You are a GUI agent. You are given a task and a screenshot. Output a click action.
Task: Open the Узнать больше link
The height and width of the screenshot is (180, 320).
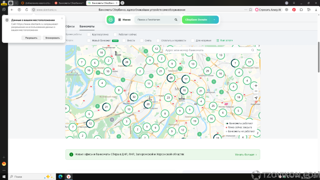[x=246, y=154]
